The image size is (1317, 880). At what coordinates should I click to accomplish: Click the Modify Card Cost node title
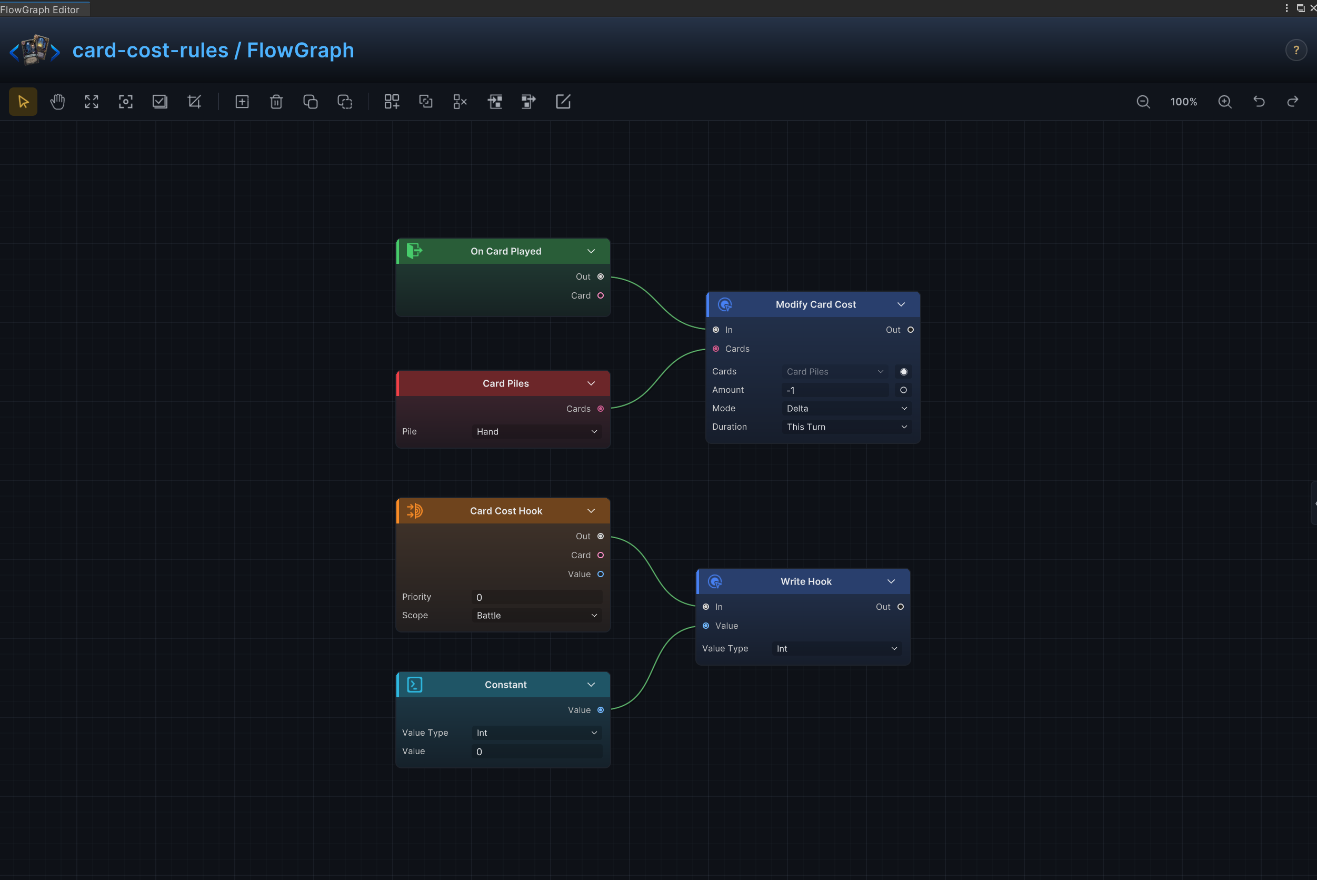[x=815, y=304]
